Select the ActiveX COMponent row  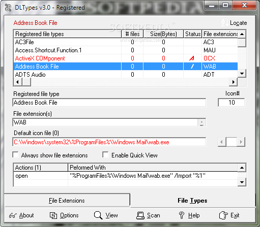(x=126, y=58)
